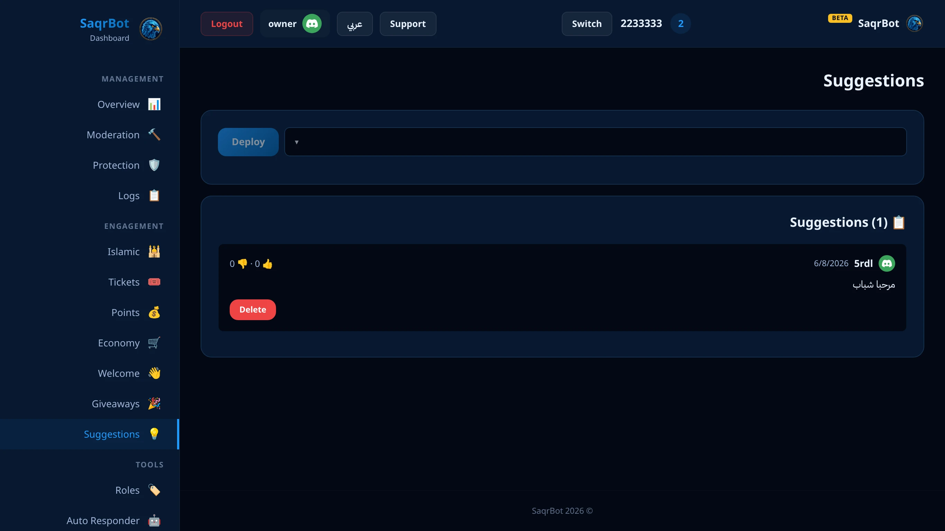
Task: Open the Logs page
Action: pyautogui.click(x=90, y=195)
